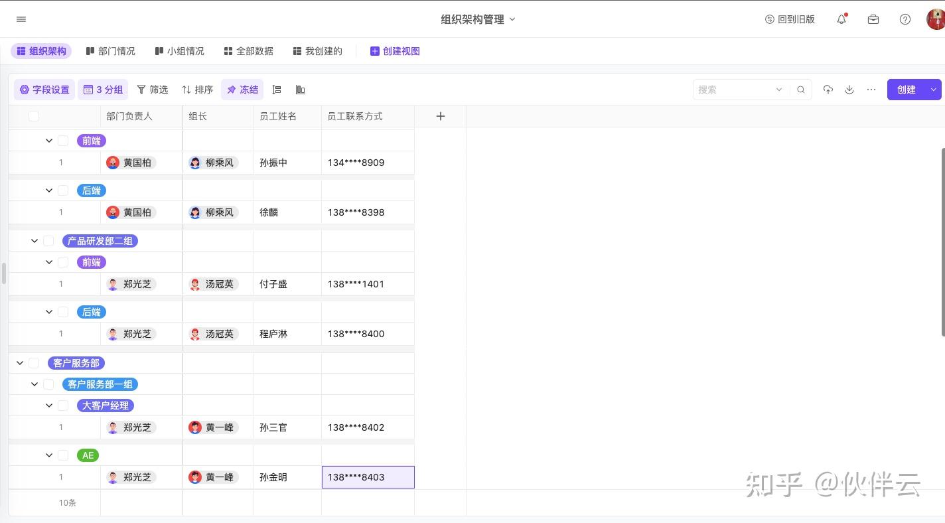Open the three-dot more options menu
The height and width of the screenshot is (523, 945).
click(x=871, y=90)
